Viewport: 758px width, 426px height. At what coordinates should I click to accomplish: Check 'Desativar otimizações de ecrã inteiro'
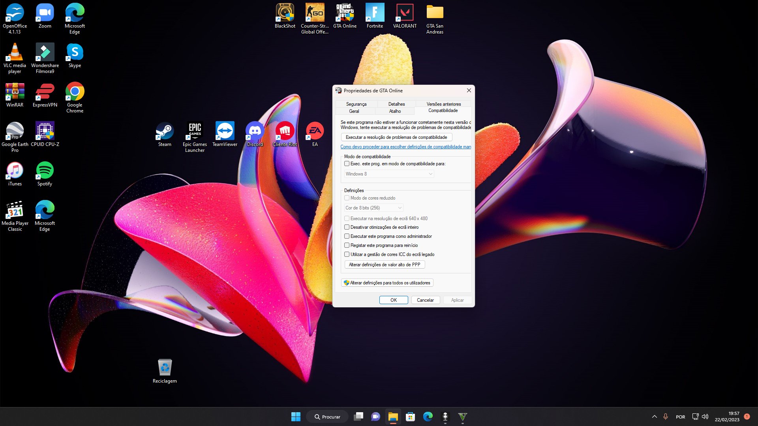coord(347,227)
